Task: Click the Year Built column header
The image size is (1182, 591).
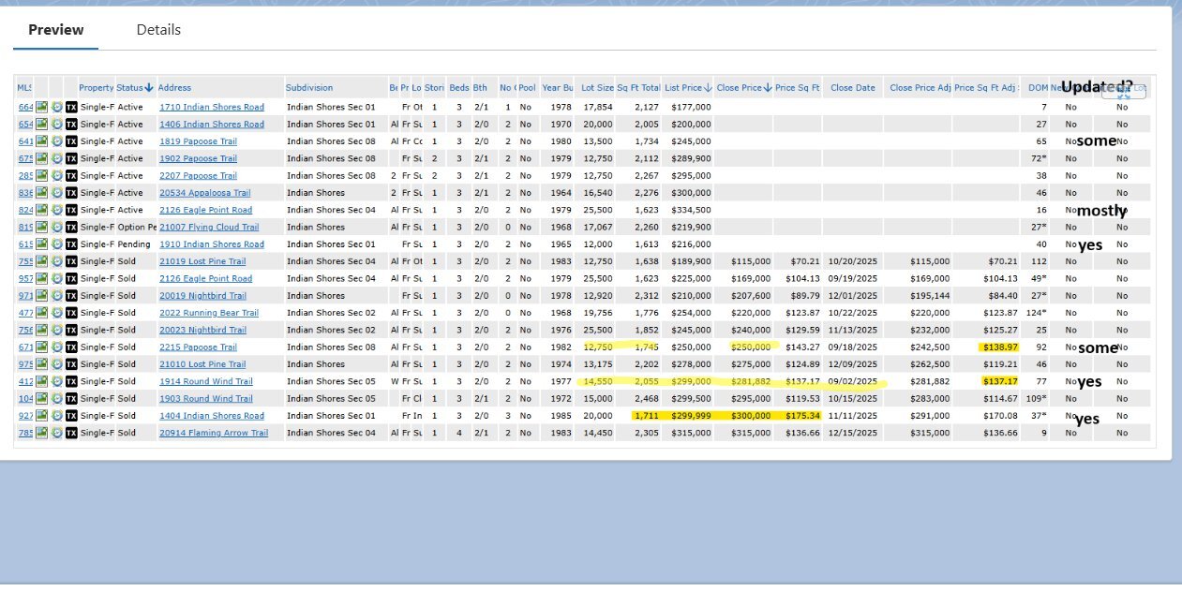Action: (x=556, y=88)
